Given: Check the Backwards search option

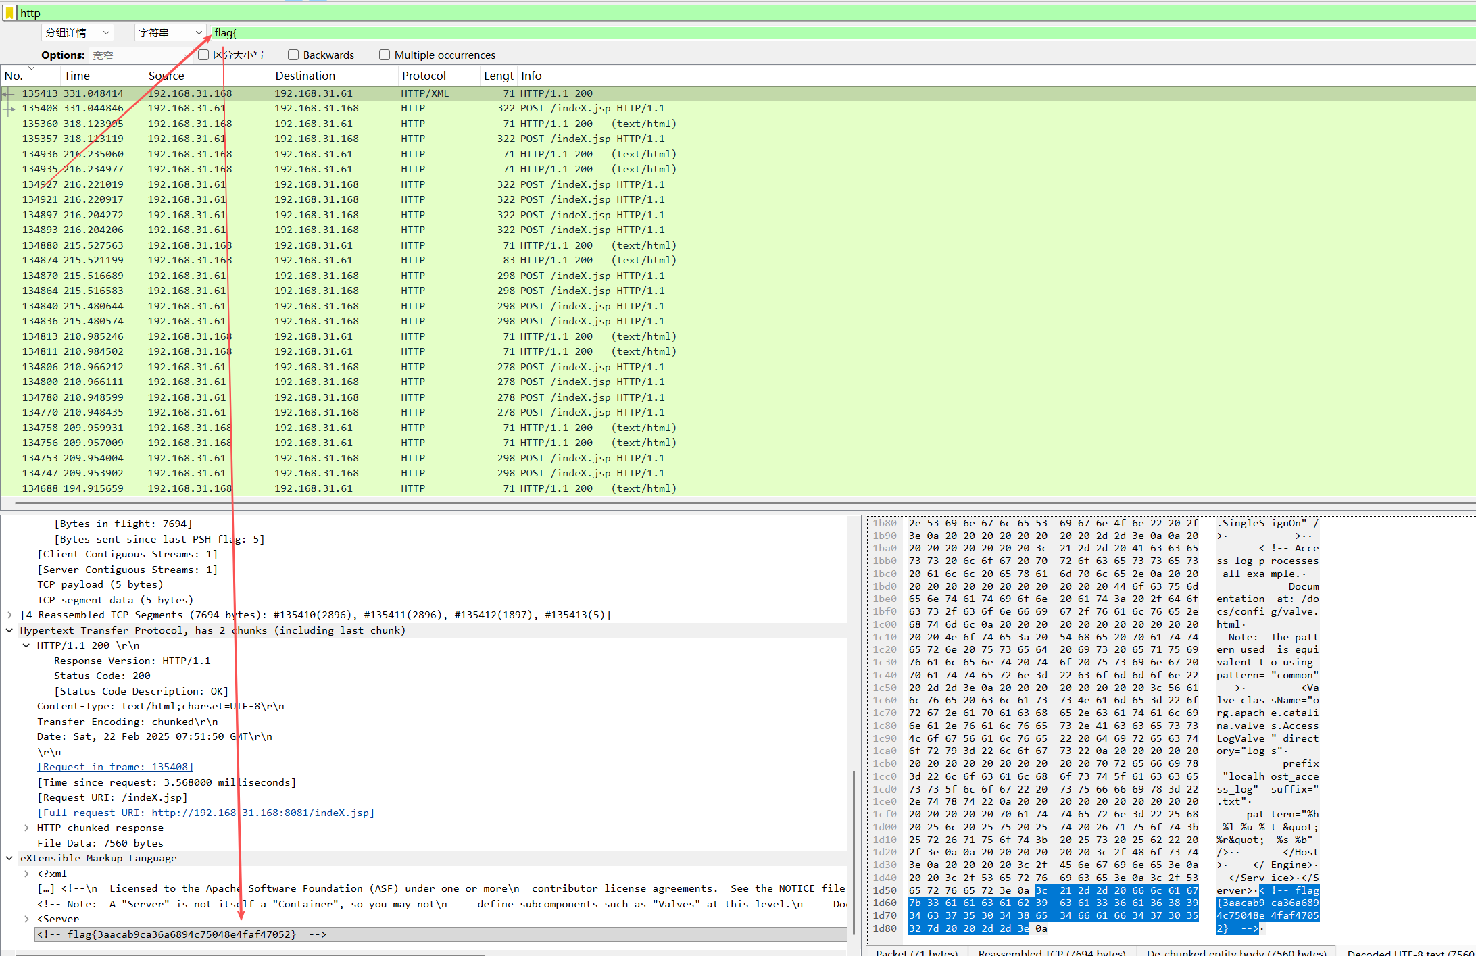Looking at the screenshot, I should point(293,55).
